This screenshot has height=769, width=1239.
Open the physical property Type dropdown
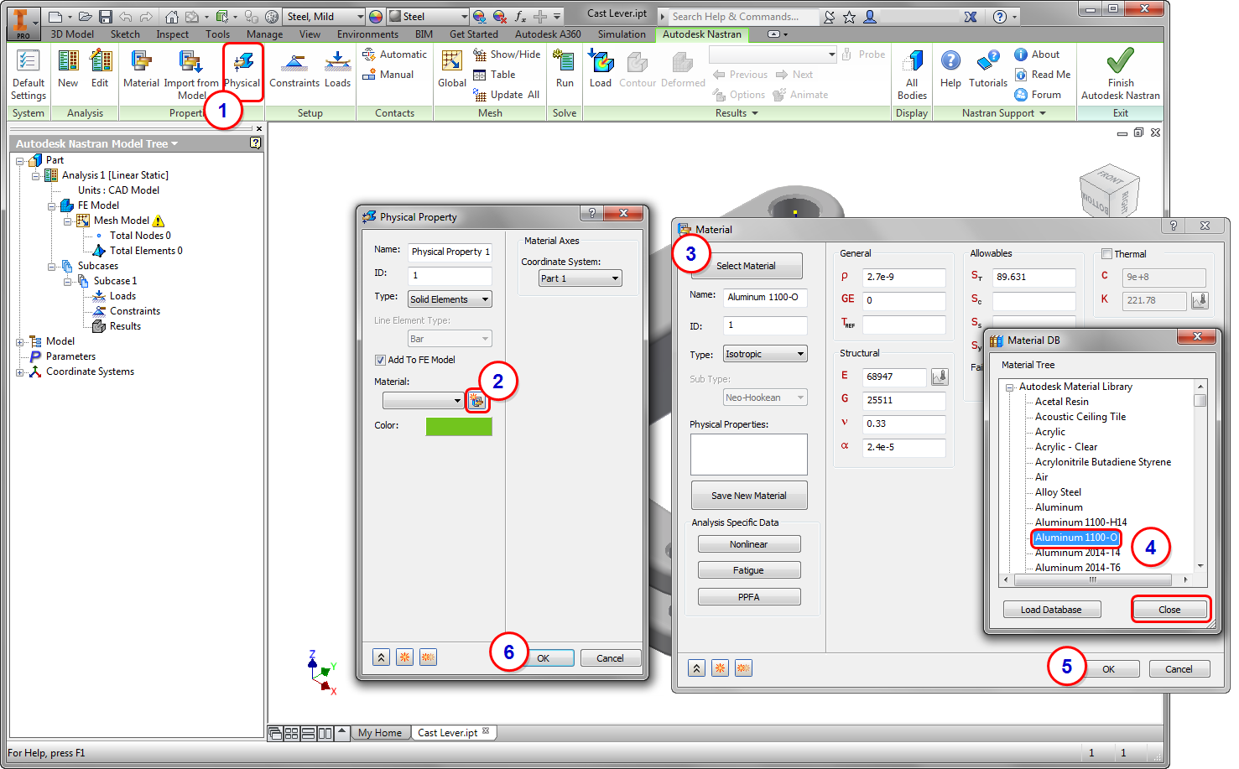click(450, 299)
